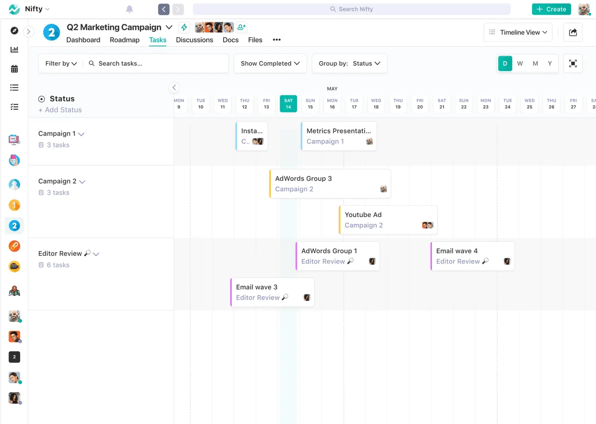Image resolution: width=596 pixels, height=424 pixels.
Task: Collapse the Campaign 2 group chevron
Action: pos(82,181)
